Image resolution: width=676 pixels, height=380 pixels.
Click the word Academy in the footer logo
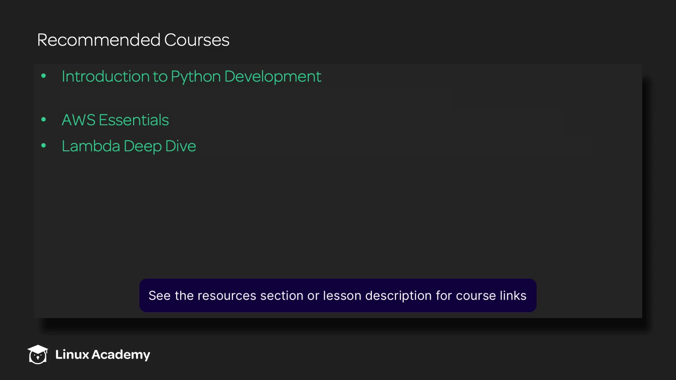pyautogui.click(x=121, y=355)
